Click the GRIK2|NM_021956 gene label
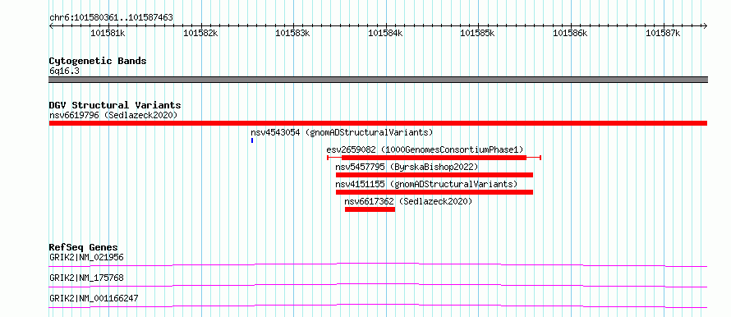This screenshot has width=731, height=317. click(x=87, y=257)
